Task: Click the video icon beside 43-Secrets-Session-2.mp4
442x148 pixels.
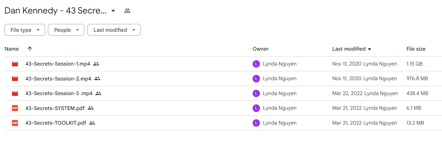Action: point(15,79)
